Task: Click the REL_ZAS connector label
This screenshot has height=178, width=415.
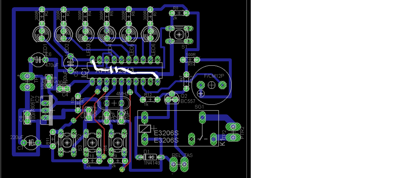Action: click(182, 155)
